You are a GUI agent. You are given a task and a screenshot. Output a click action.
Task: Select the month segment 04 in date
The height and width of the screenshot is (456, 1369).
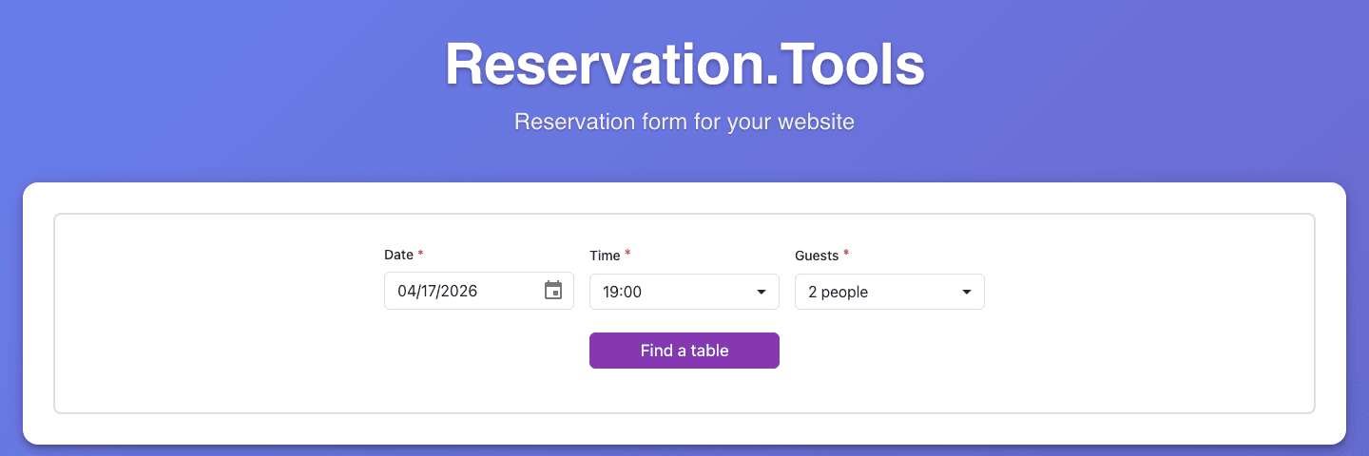(x=407, y=292)
